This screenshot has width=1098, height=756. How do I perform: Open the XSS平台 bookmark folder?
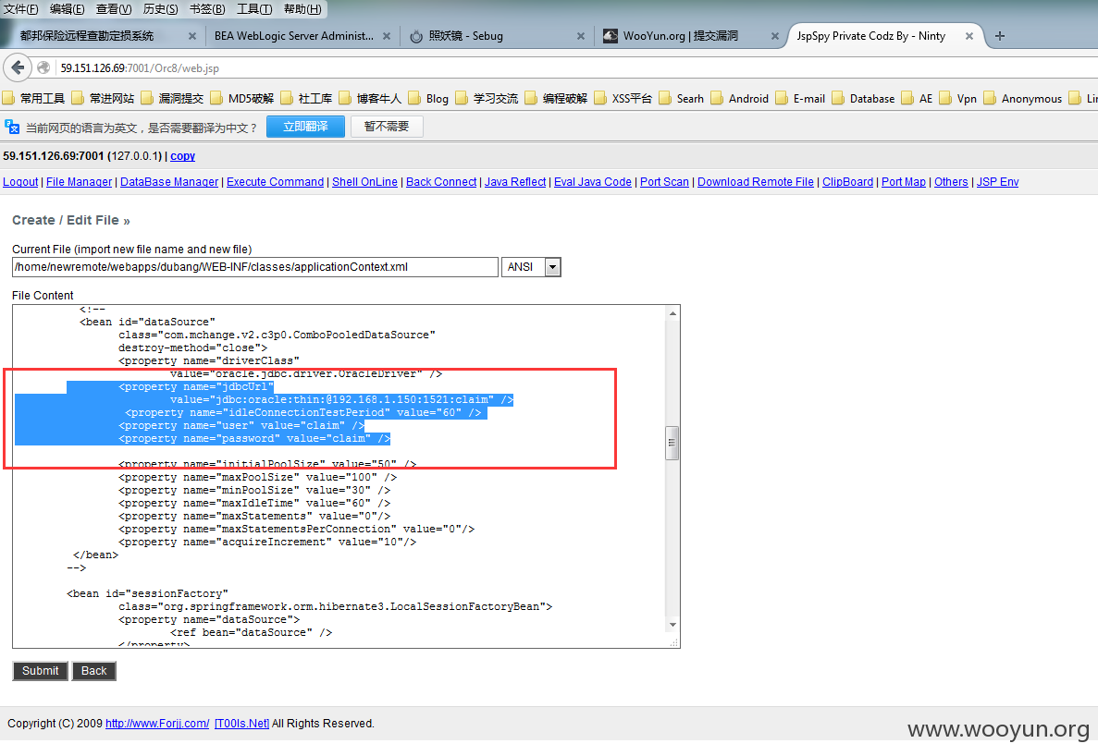click(x=623, y=99)
